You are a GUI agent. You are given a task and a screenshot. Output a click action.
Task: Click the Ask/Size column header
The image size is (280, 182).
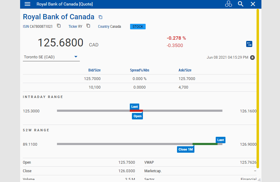coord(185,70)
